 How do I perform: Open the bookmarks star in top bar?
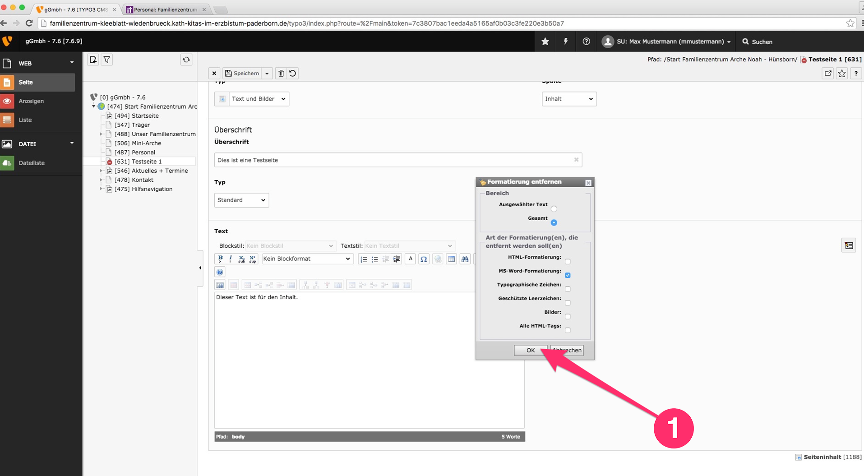coord(545,42)
